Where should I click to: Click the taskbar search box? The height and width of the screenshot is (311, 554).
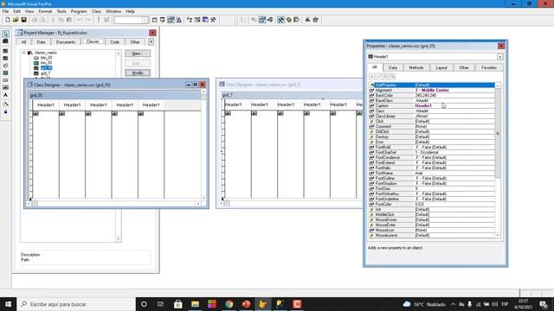click(x=76, y=304)
